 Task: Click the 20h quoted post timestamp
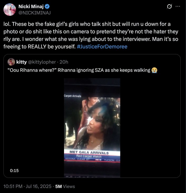tap(64, 62)
